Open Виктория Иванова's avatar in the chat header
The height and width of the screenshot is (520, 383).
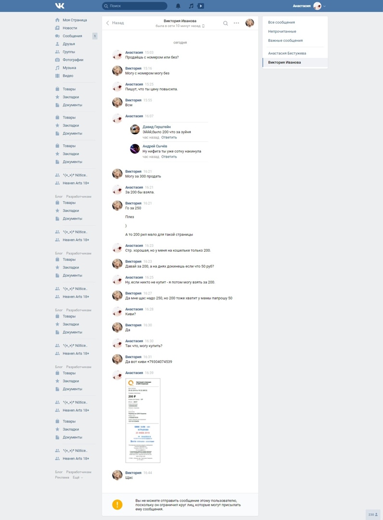(x=250, y=23)
